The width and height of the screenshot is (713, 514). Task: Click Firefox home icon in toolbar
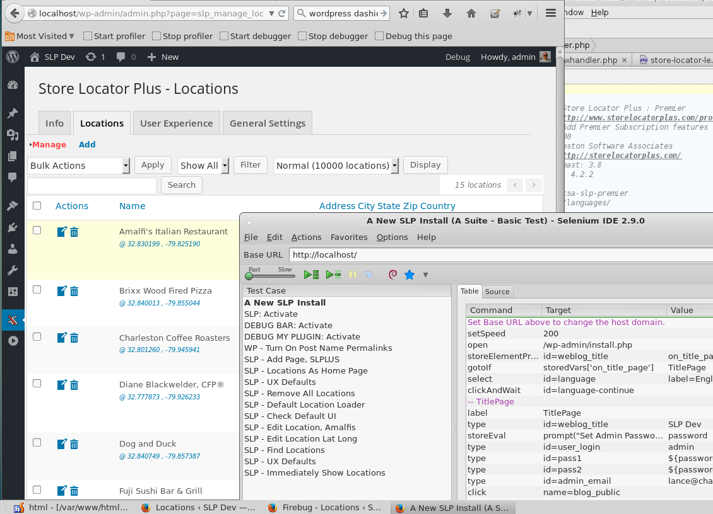(x=471, y=13)
